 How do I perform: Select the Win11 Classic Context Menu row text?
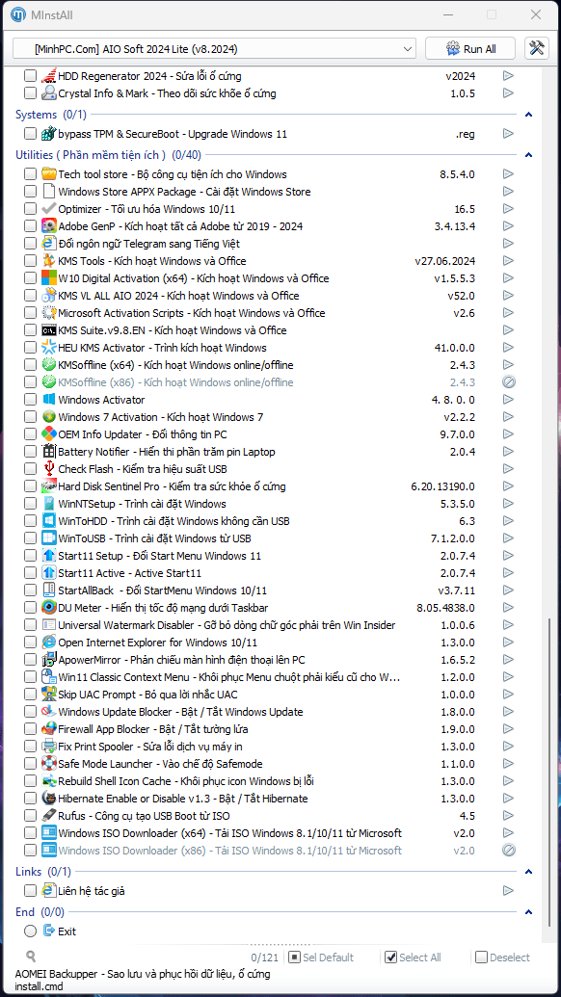[229, 676]
